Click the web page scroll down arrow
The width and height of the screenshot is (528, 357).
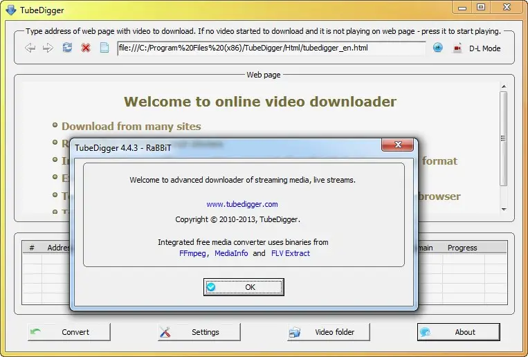pos(504,210)
